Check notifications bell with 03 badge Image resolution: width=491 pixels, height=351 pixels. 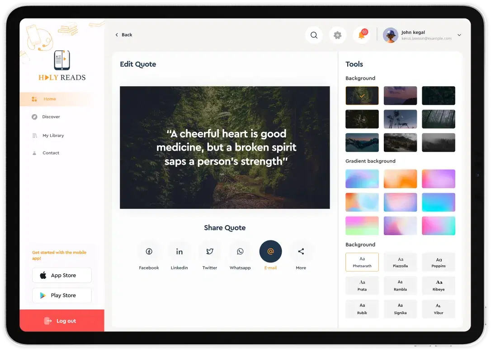pyautogui.click(x=362, y=35)
